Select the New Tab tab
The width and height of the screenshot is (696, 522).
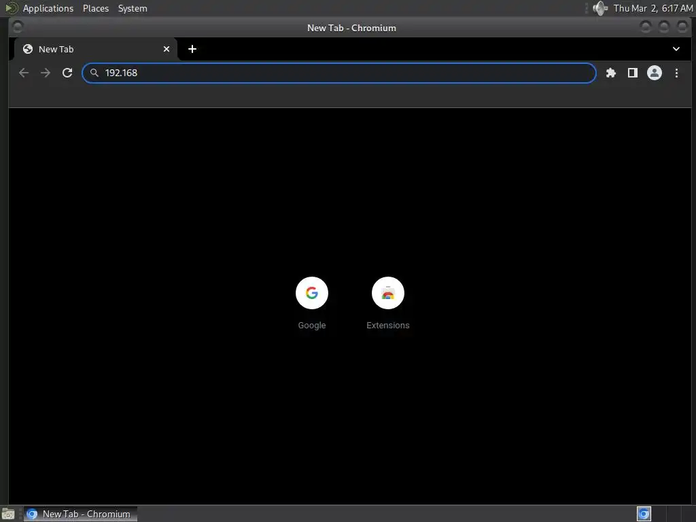click(95, 49)
